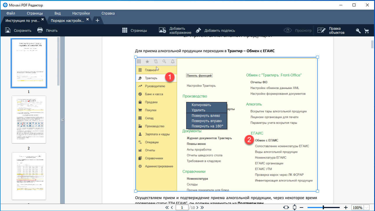Click the Печать printer icon
Viewport: 375px width, 211px height.
40,30
